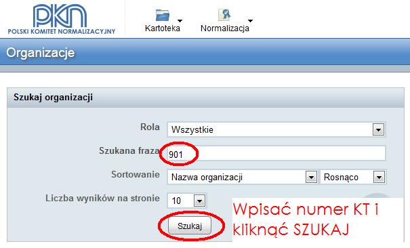Click the Organizacje page title

[41, 53]
